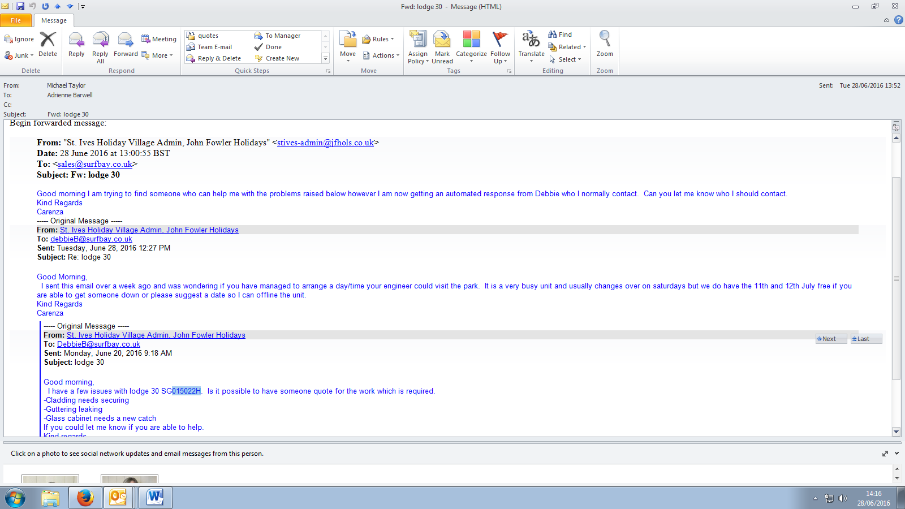Click the Outlook Help question mark icon
905x509 pixels.
[x=898, y=20]
